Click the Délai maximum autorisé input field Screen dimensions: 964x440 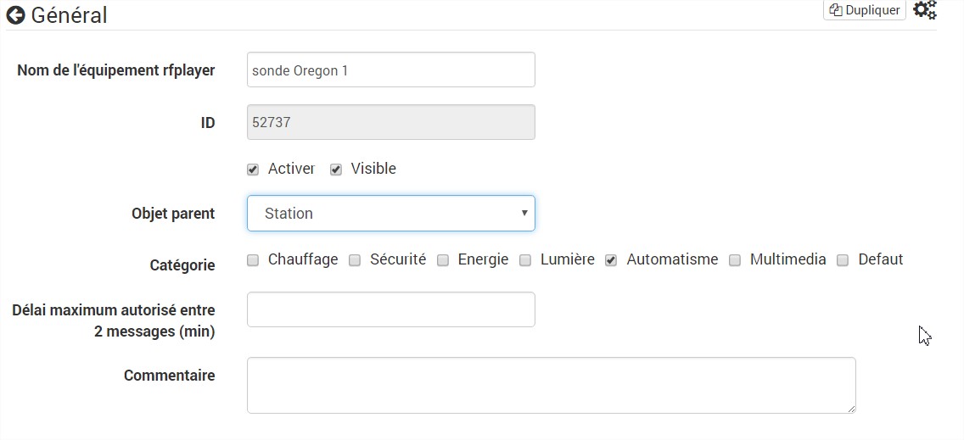pos(391,309)
